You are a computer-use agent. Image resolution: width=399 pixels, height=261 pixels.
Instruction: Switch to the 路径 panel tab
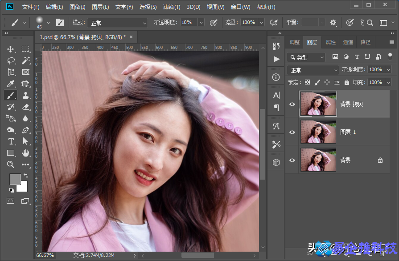pyautogui.click(x=366, y=42)
